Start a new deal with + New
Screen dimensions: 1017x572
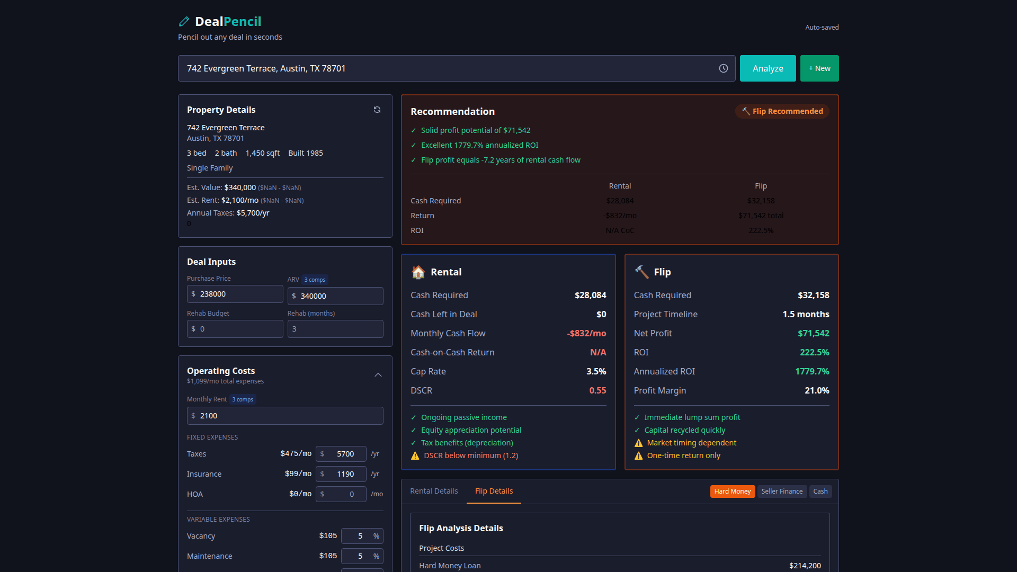819,68
